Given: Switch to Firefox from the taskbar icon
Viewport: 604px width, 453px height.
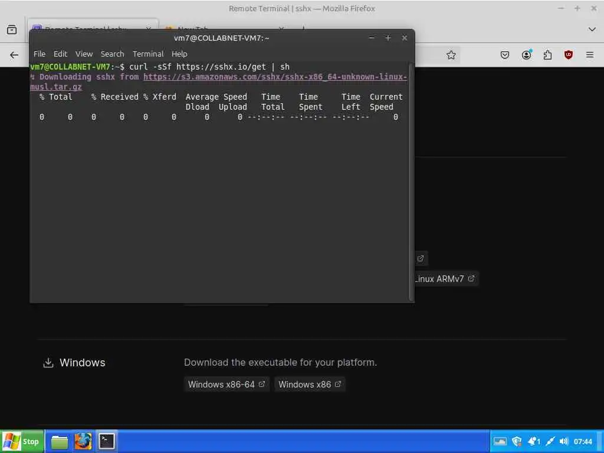Looking at the screenshot, I should click(x=83, y=441).
